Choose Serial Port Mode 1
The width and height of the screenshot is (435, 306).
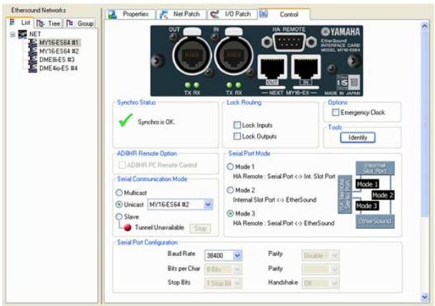[230, 167]
